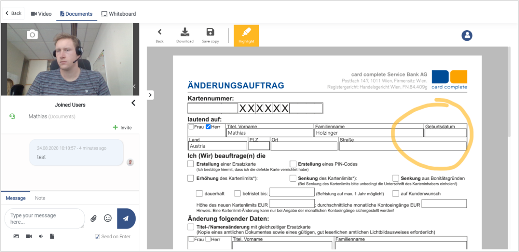519x252 pixels.
Task: Click the camera snapshot icon on video
Action: pyautogui.click(x=32, y=35)
